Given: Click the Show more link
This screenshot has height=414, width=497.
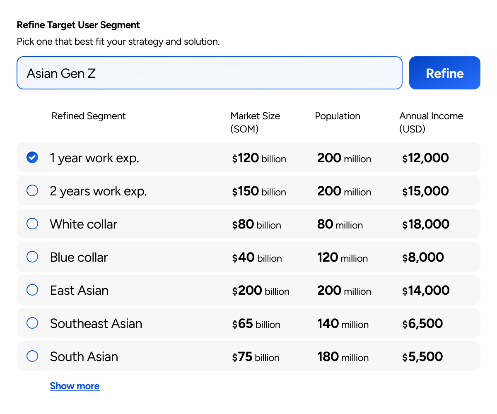Looking at the screenshot, I should click(x=75, y=386).
